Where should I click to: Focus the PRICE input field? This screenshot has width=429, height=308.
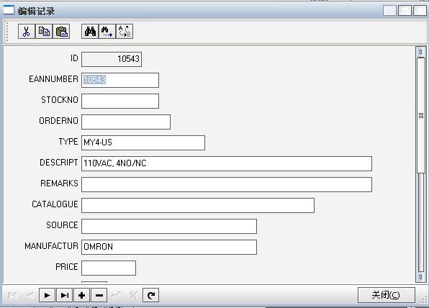coord(109,268)
